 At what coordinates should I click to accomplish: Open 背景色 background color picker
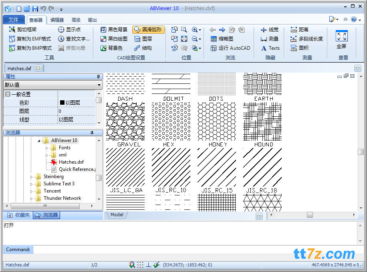111,48
